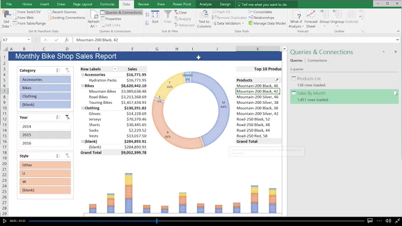Sort Z to A descending
This screenshot has width=402, height=226.
click(x=147, y=23)
